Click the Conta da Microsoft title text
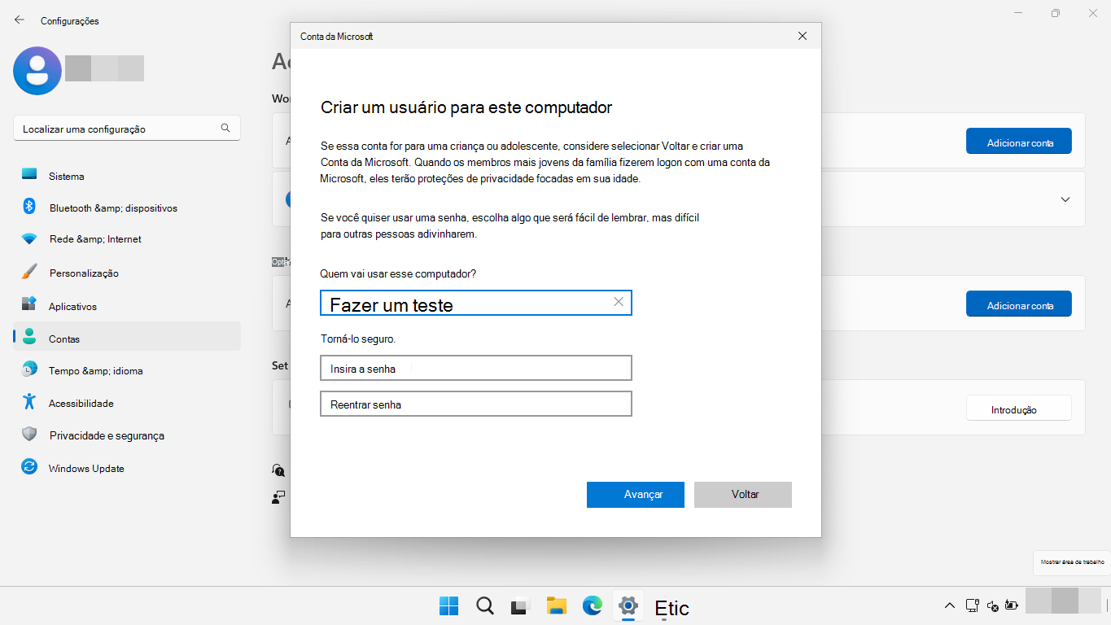Viewport: 1111px width, 625px height. point(337,37)
